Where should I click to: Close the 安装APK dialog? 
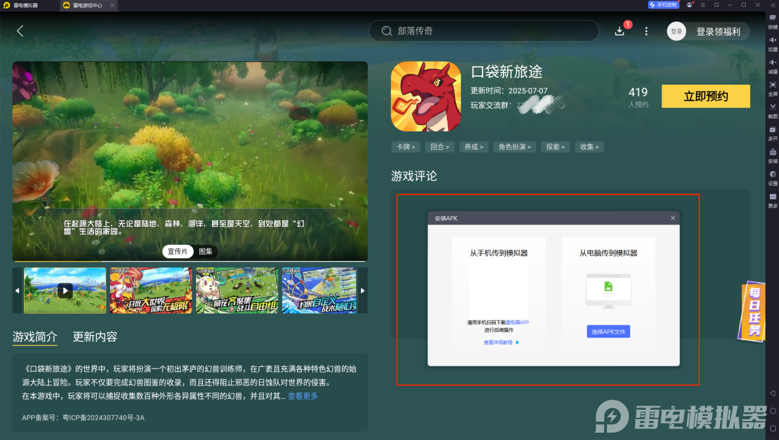click(x=673, y=218)
